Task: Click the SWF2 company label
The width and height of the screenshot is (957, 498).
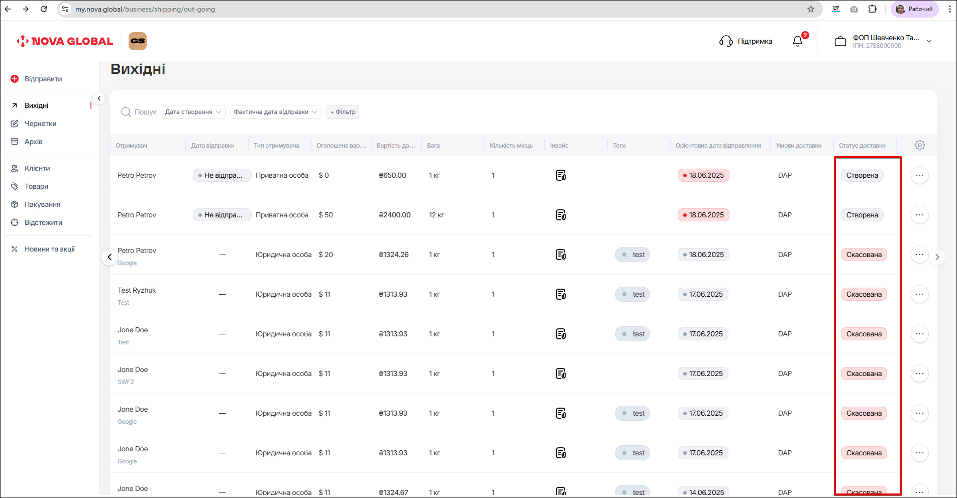Action: pos(126,382)
